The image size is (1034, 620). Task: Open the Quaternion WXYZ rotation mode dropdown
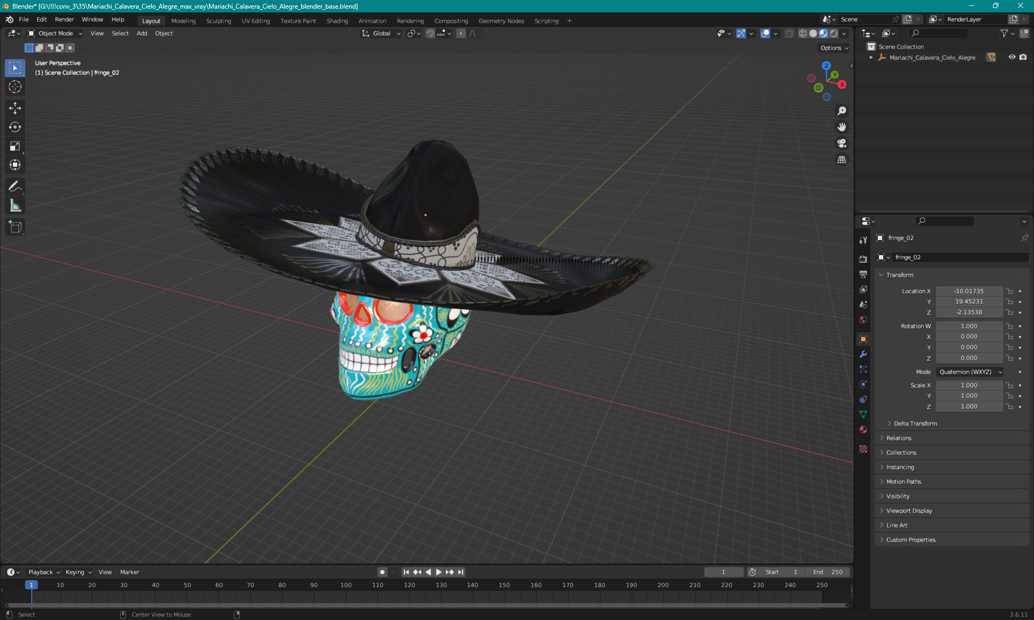click(x=968, y=371)
